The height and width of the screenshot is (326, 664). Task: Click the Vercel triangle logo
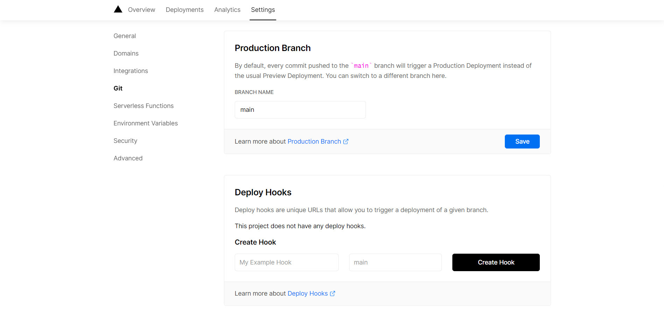pyautogui.click(x=118, y=9)
